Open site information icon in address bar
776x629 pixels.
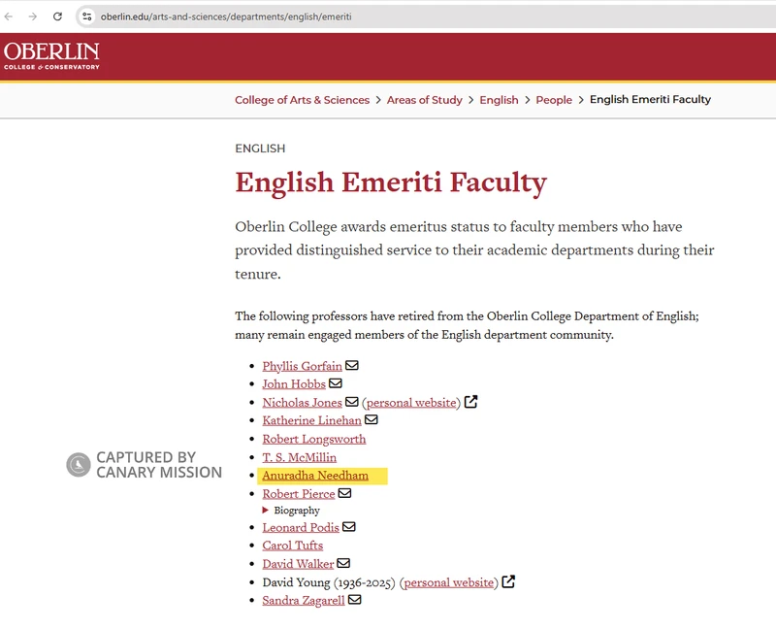tap(87, 17)
